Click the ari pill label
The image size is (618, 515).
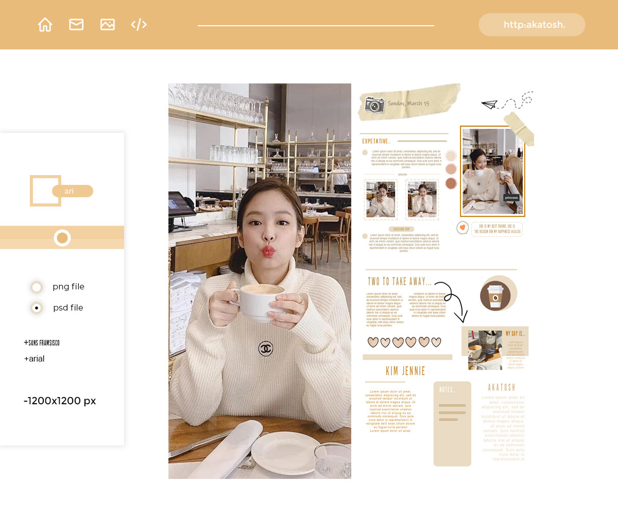(73, 191)
